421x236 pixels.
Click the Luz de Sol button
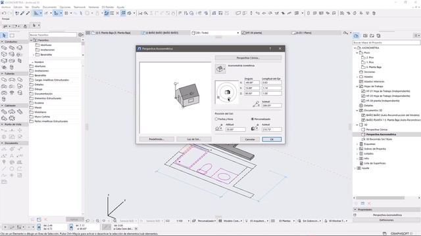coord(194,139)
